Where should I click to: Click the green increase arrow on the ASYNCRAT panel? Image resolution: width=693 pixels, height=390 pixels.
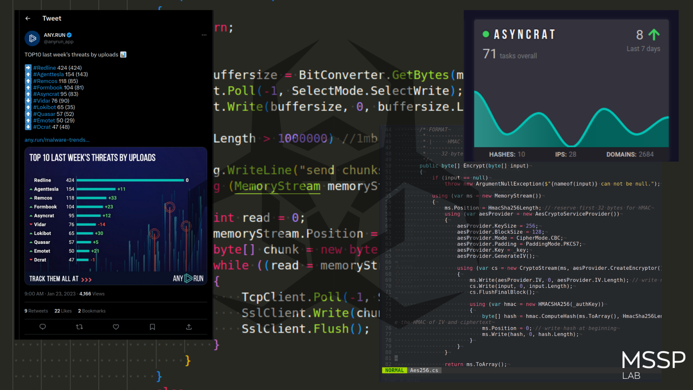click(654, 35)
